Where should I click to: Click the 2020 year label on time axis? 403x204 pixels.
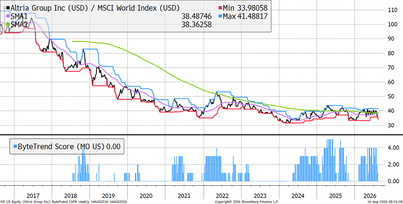click(x=146, y=195)
